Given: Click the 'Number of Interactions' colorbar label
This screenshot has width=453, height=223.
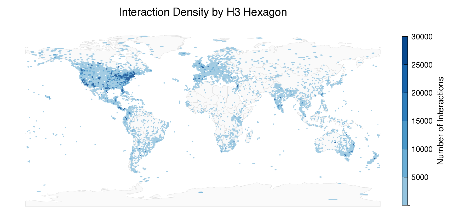Looking at the screenshot, I should [x=440, y=121].
